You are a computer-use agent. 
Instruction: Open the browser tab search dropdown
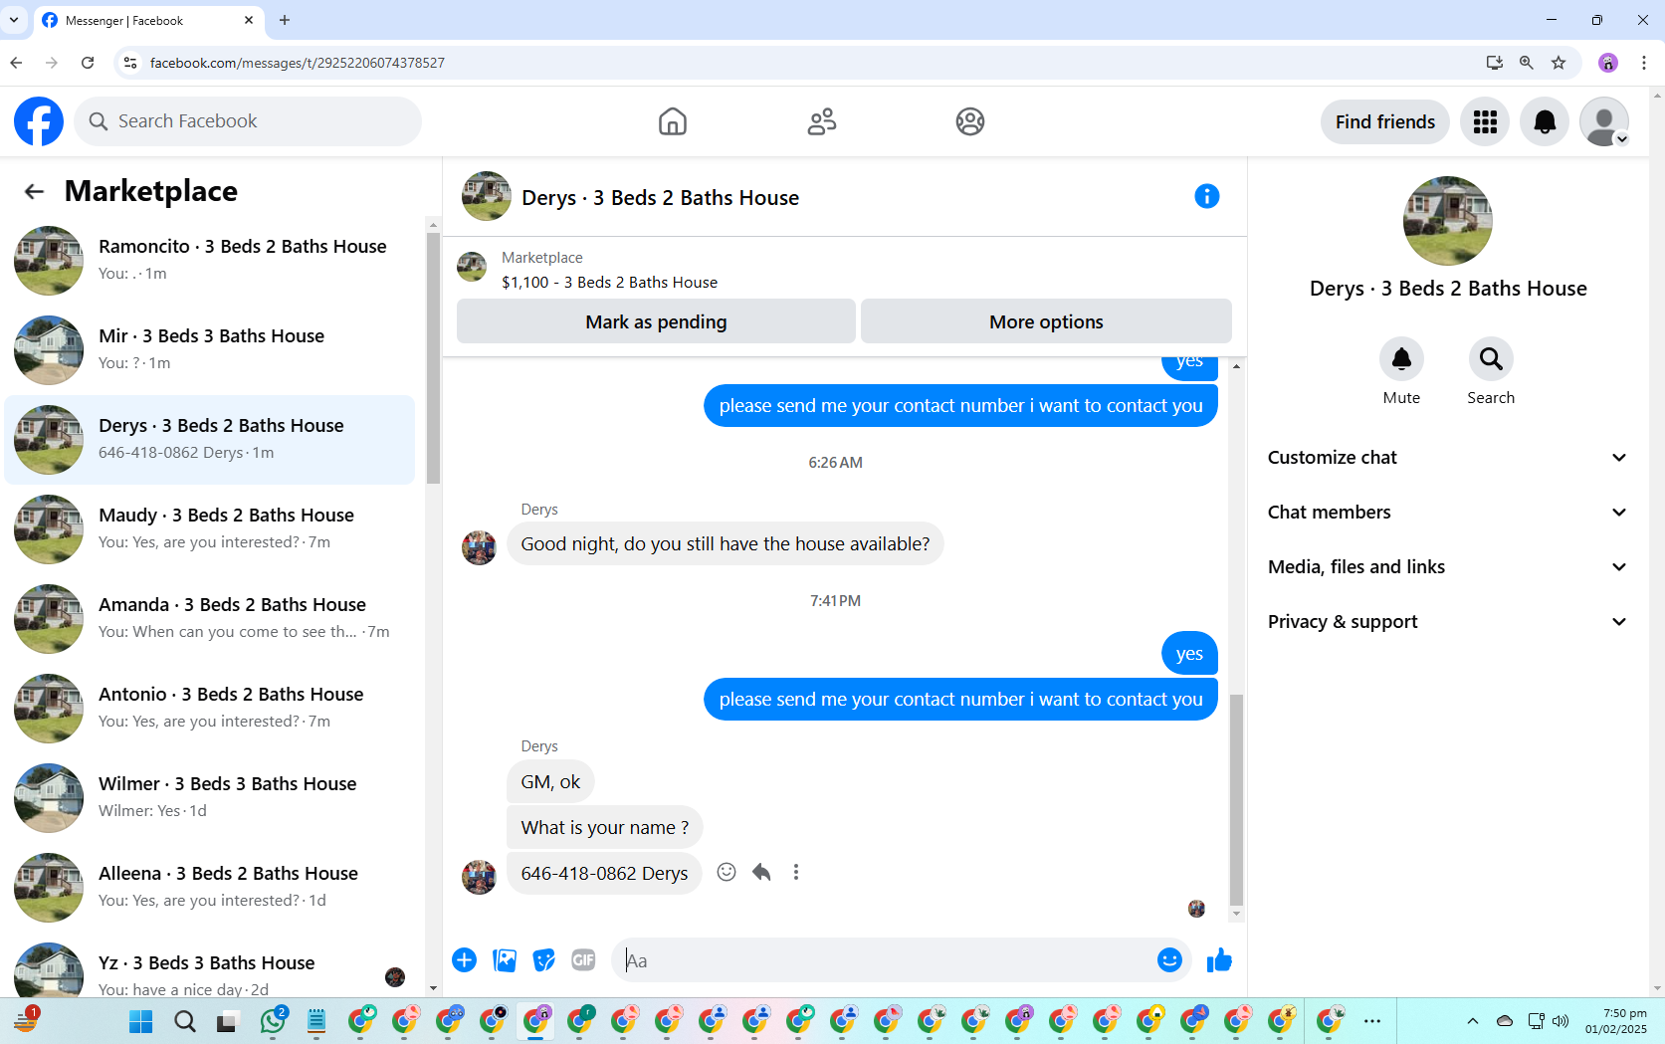[14, 20]
